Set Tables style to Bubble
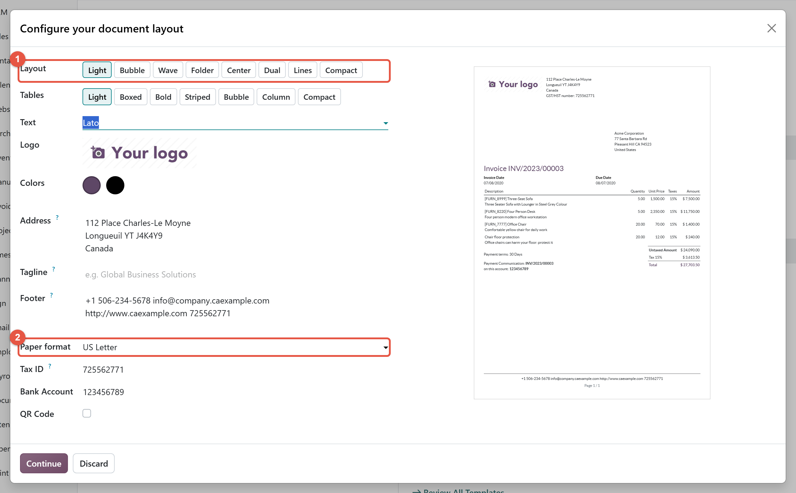This screenshot has width=796, height=493. pyautogui.click(x=236, y=97)
